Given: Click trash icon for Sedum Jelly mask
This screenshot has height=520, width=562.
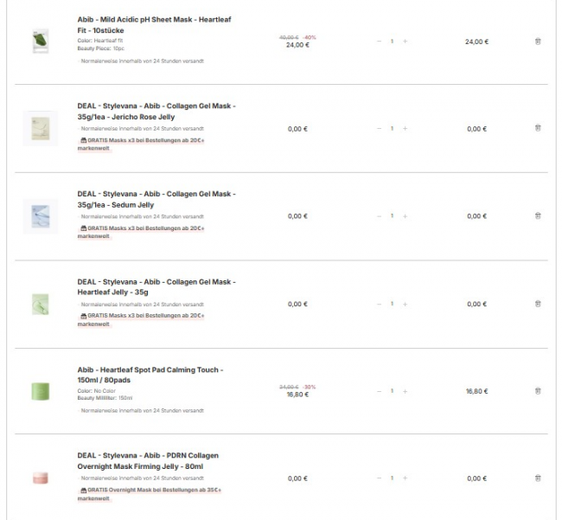Looking at the screenshot, I should point(537,215).
